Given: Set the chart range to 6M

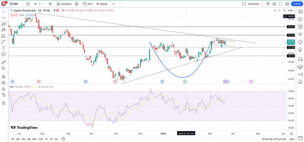Looking at the screenshot, I should point(34,139).
